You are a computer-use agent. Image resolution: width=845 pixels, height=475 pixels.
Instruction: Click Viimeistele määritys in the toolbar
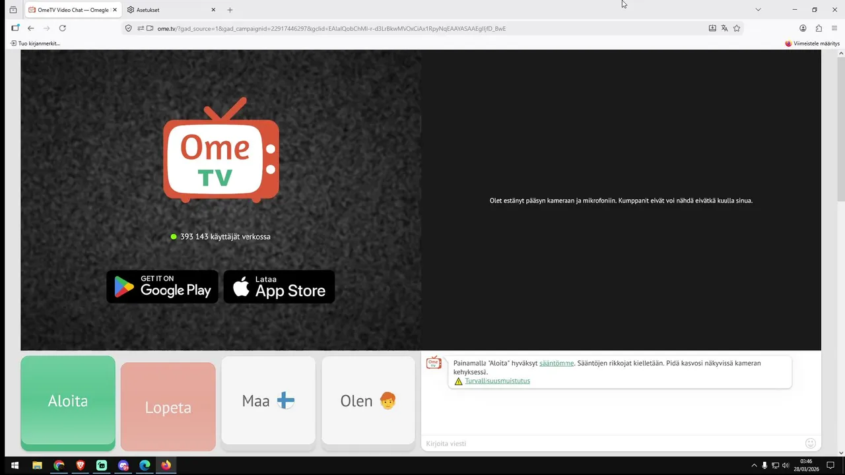pos(812,44)
